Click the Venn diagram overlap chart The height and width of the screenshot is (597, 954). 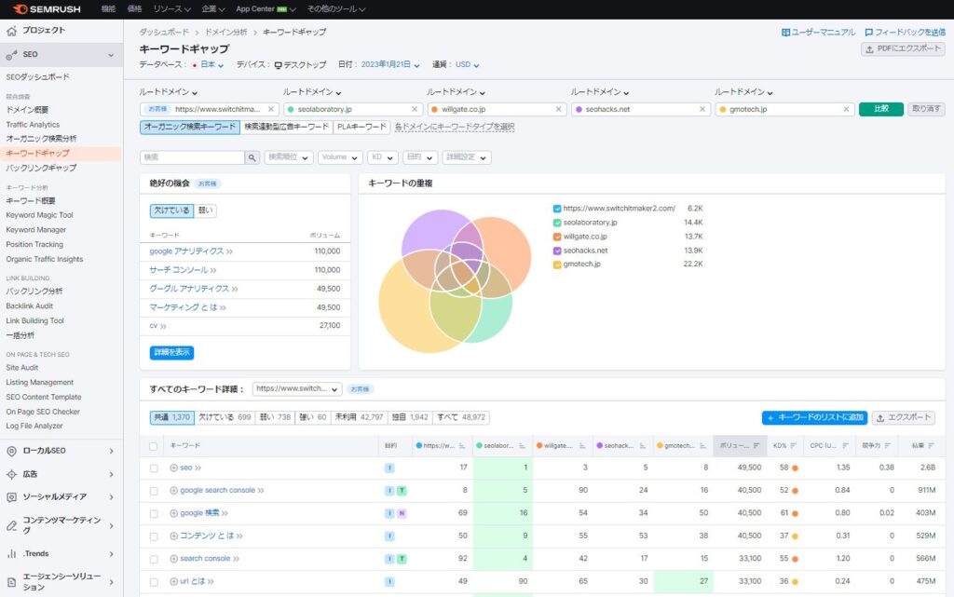(455, 281)
